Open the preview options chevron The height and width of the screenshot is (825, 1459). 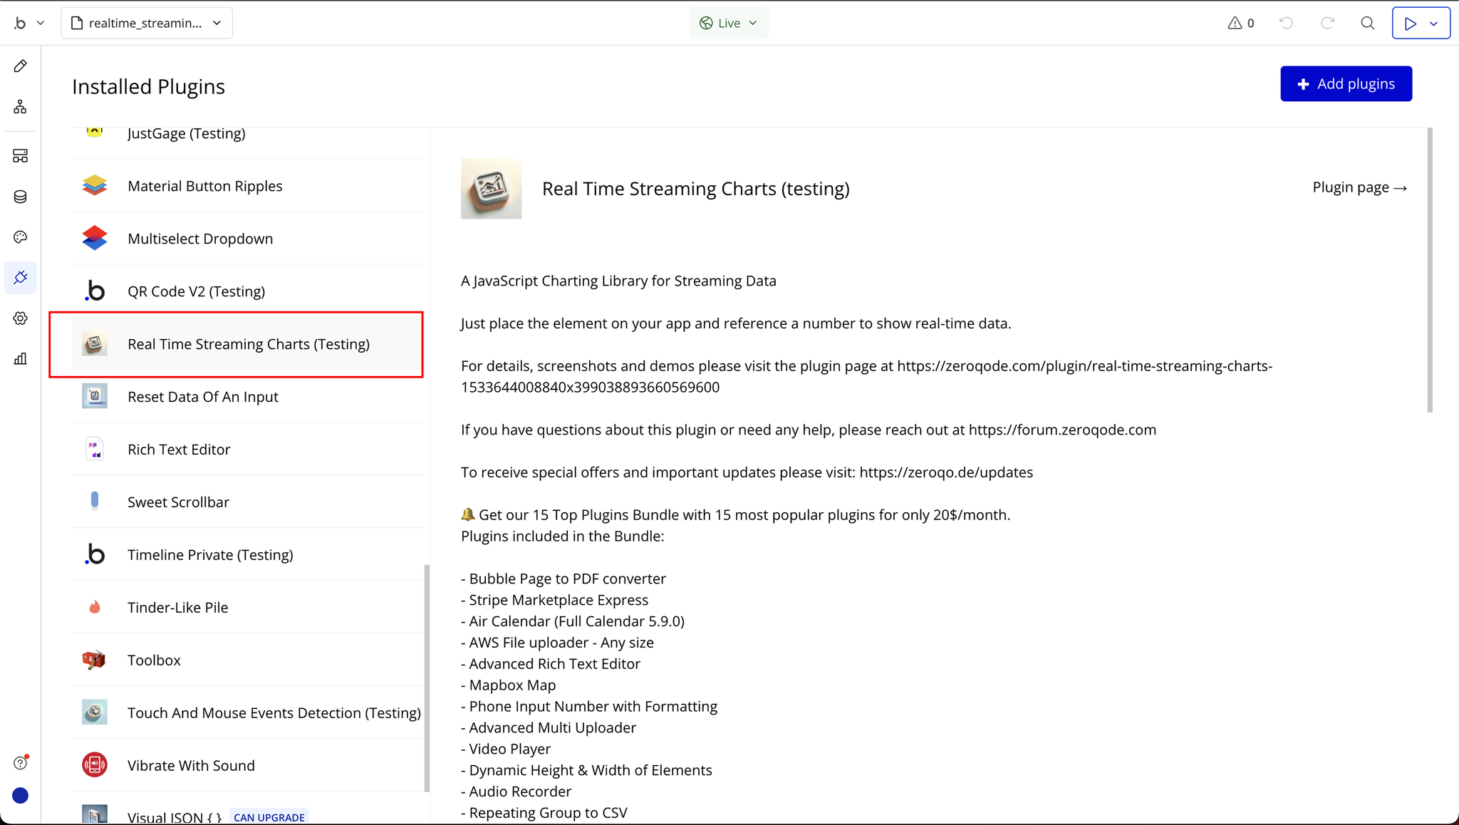pyautogui.click(x=1434, y=24)
